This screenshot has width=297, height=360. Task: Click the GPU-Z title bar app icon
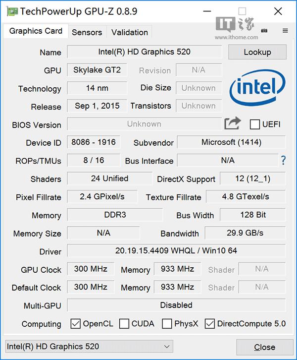point(12,11)
